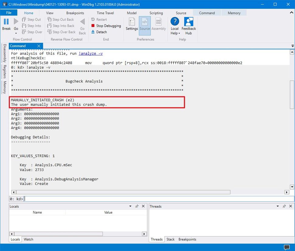Switch to the Stack tab near Threads
295x251 pixels.
pyautogui.click(x=170, y=239)
